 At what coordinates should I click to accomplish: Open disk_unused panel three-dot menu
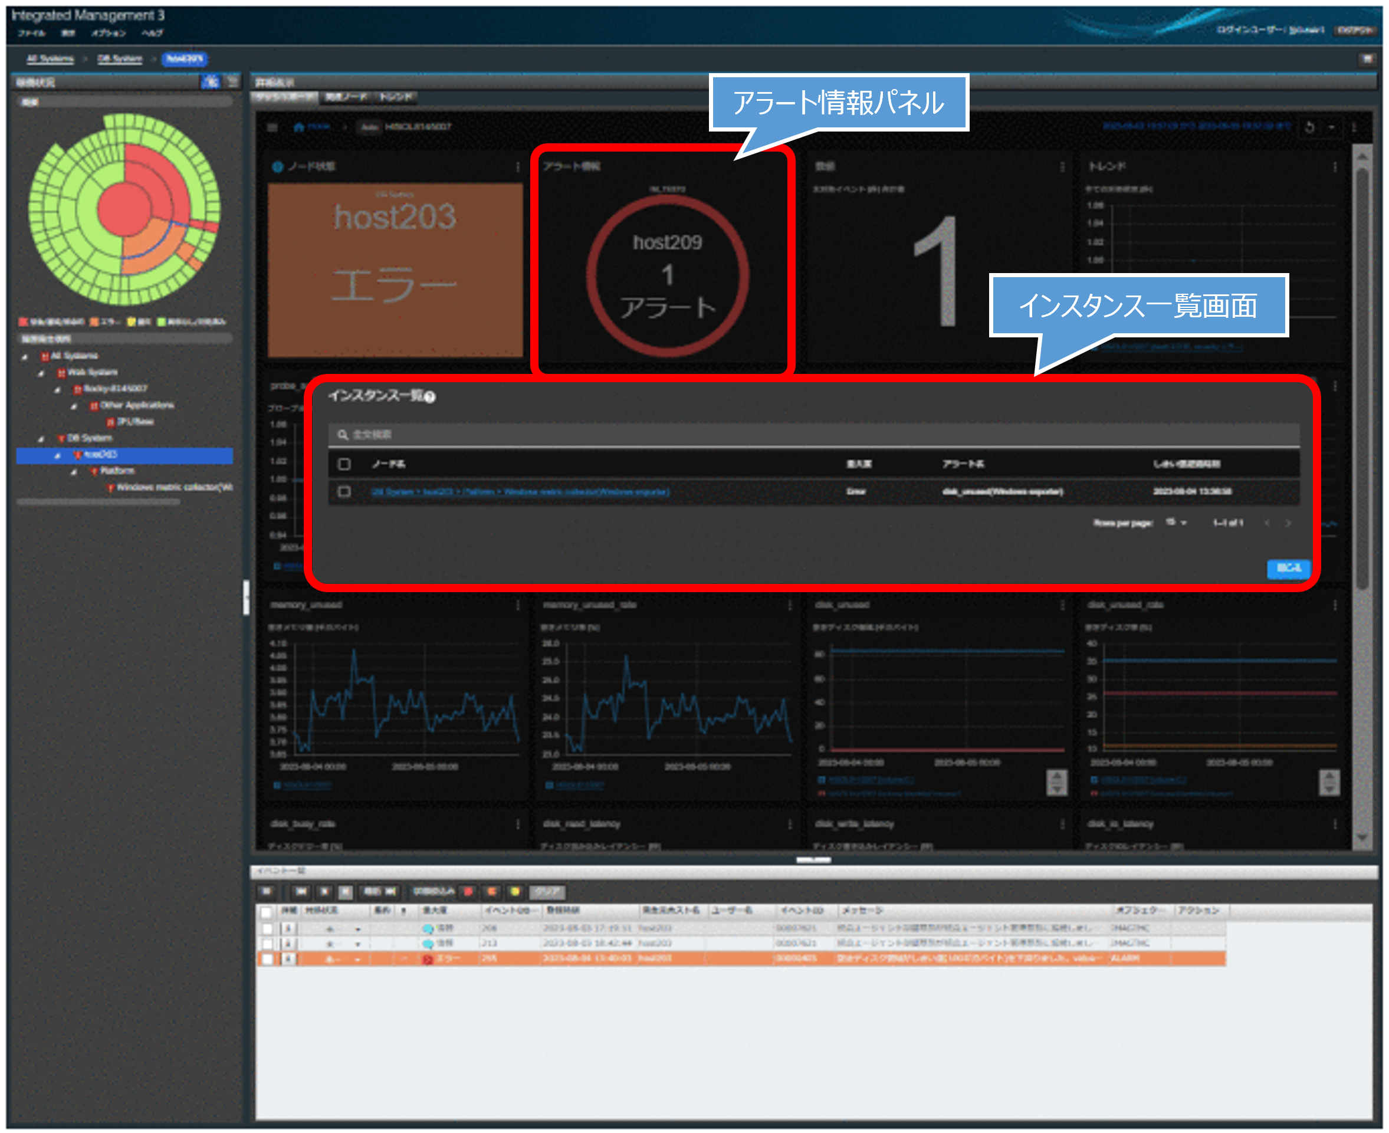pos(1063,606)
